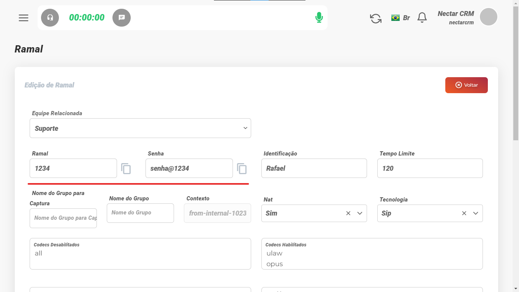Expand the Nat dropdown arrow
This screenshot has width=519, height=292.
[x=360, y=213]
